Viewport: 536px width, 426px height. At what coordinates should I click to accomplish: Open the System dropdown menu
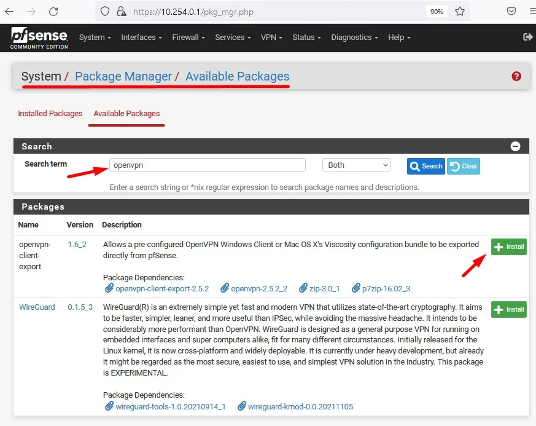95,37
